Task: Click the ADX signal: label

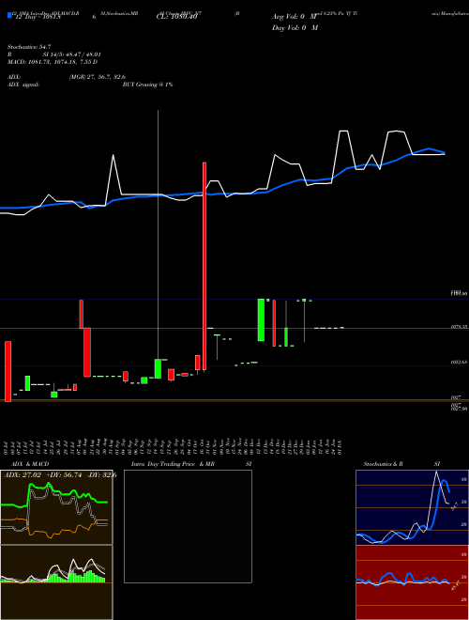Action: tap(23, 85)
